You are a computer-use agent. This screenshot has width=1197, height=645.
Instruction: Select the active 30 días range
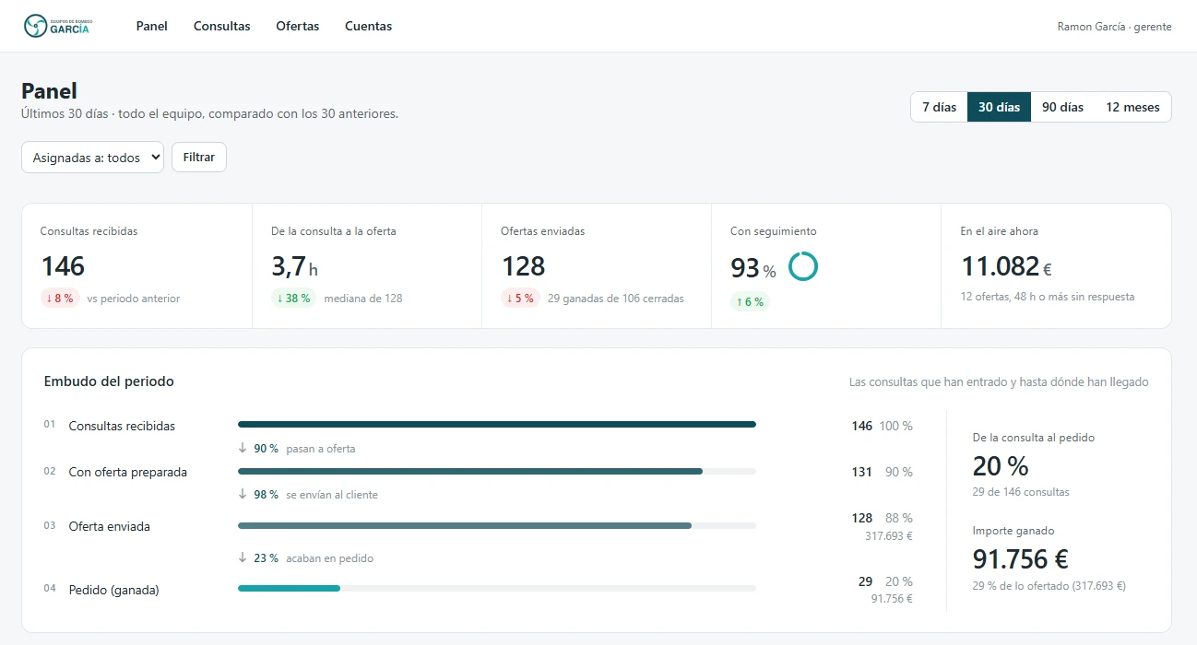(x=999, y=107)
